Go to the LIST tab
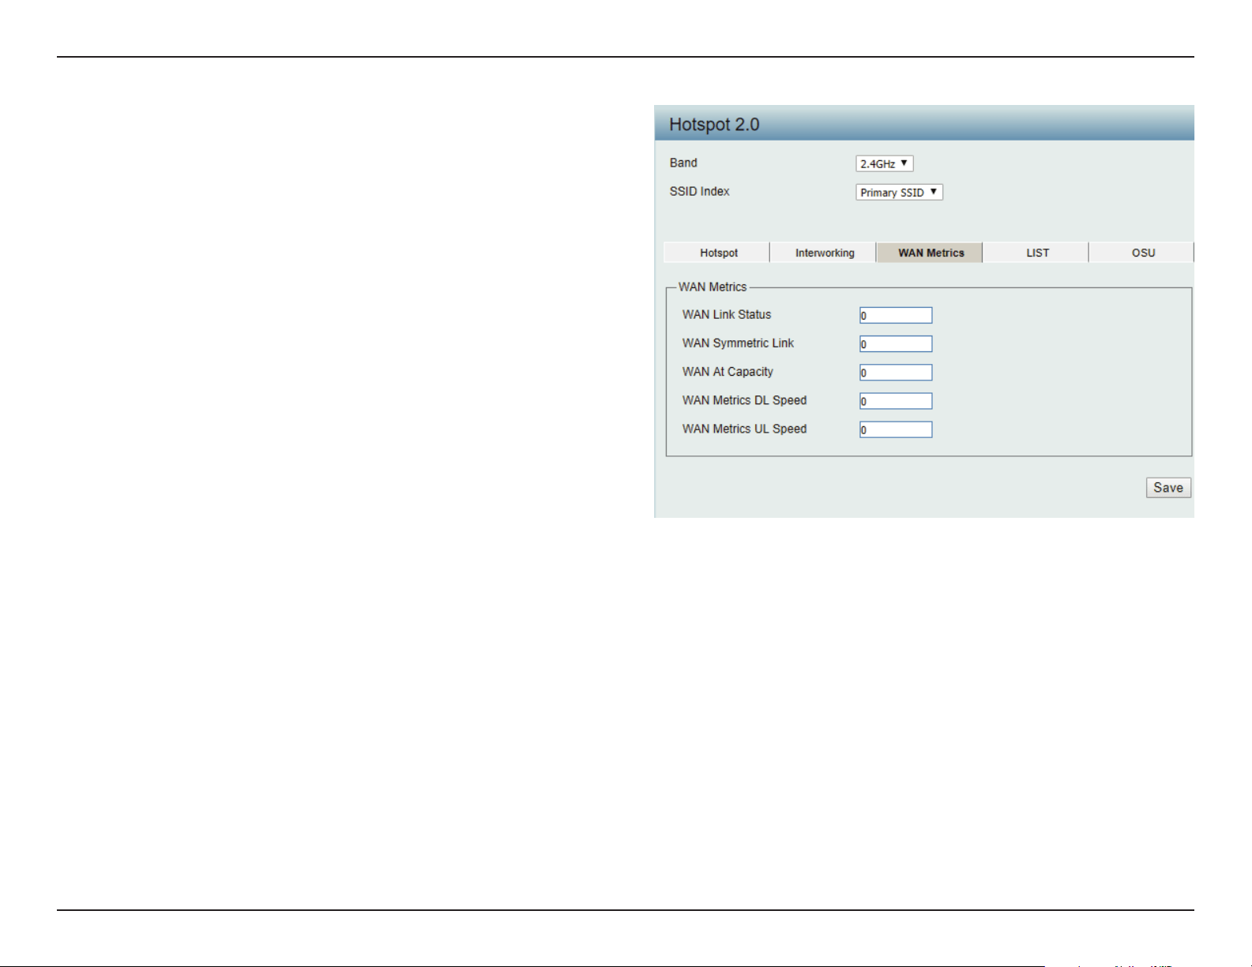 tap(1037, 253)
